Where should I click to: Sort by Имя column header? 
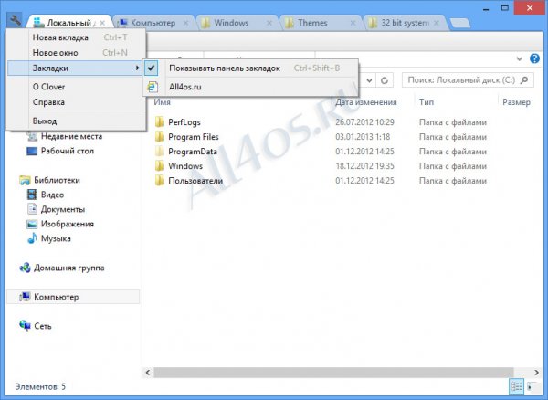163,102
